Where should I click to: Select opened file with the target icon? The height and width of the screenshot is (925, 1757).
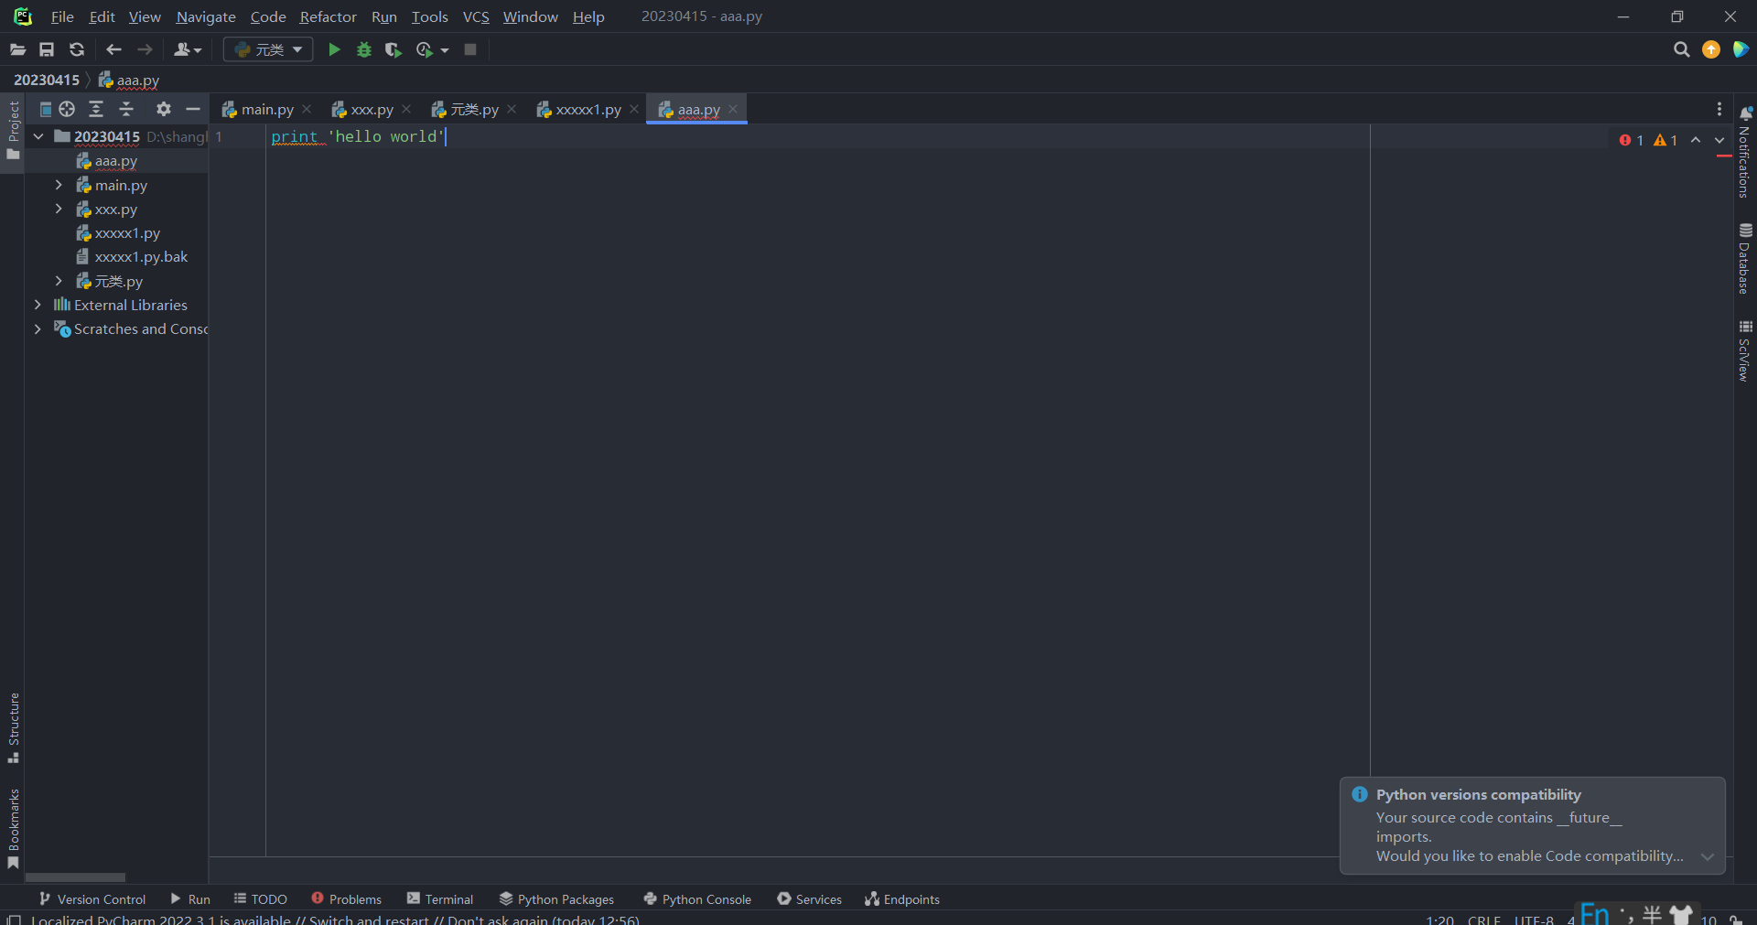[x=67, y=110]
